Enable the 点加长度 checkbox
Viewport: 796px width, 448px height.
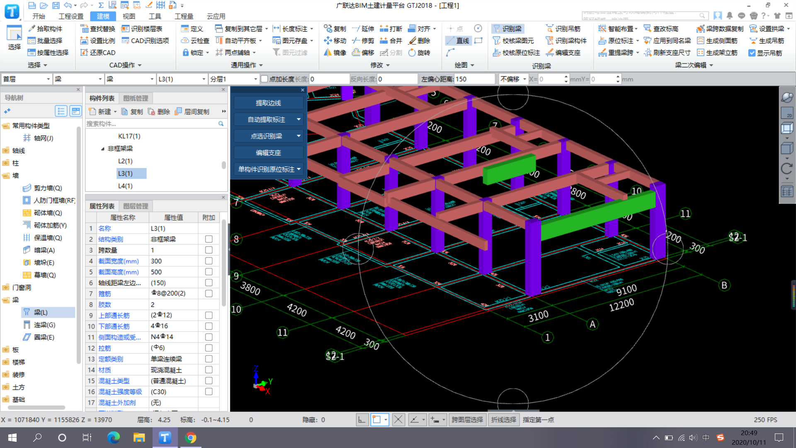(x=264, y=79)
